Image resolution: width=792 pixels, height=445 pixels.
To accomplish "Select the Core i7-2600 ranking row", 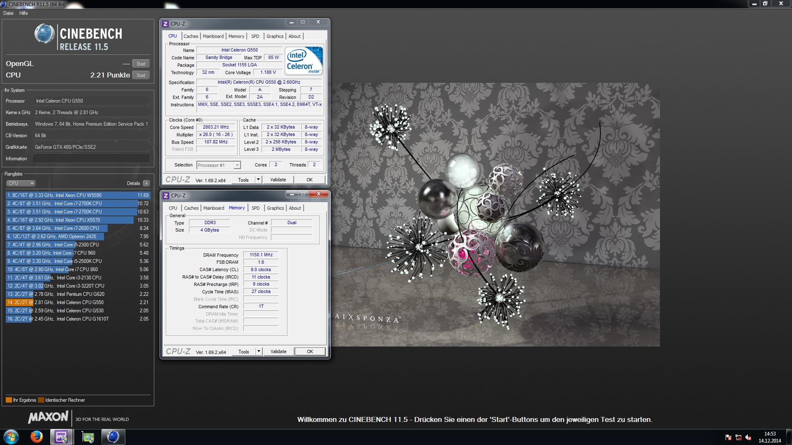I will point(78,228).
